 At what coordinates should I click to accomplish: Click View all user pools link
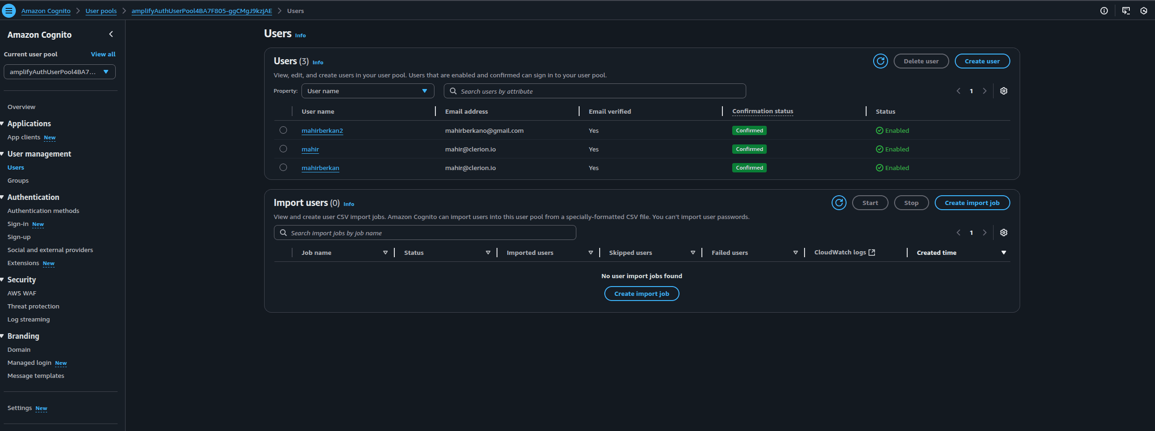[103, 54]
